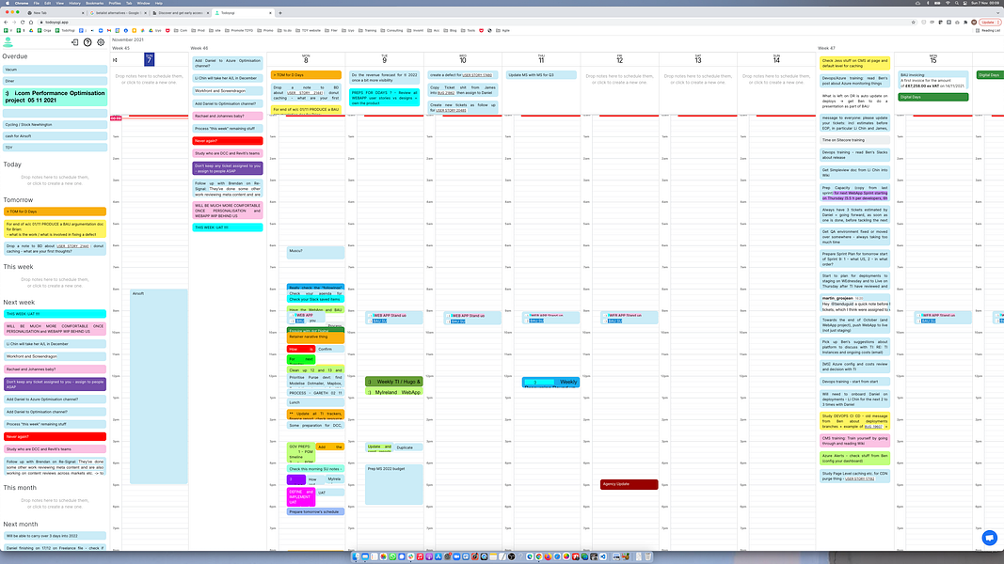
Task: Click the 'Prepare tomorrow's schedule' event
Action: [x=315, y=511]
